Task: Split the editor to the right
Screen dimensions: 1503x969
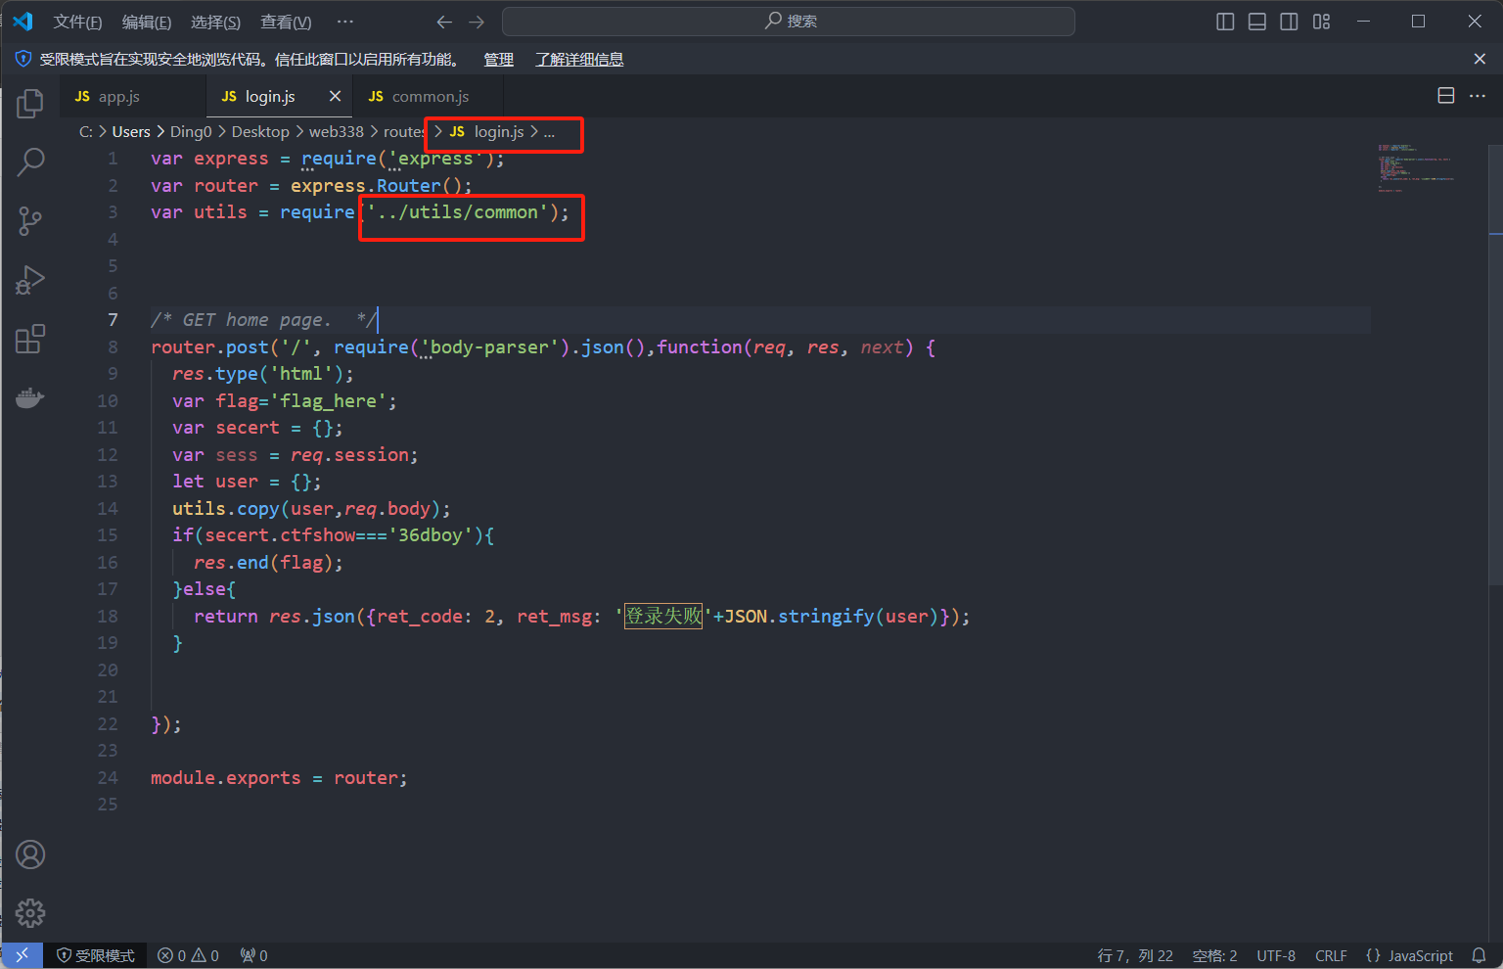Action: click(1446, 95)
